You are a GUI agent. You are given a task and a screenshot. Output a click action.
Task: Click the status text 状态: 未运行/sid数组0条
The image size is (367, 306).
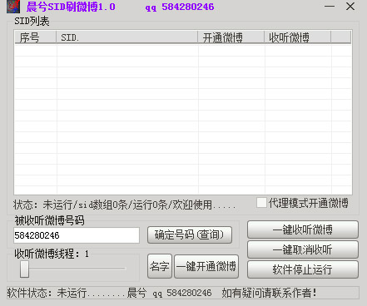point(71,205)
